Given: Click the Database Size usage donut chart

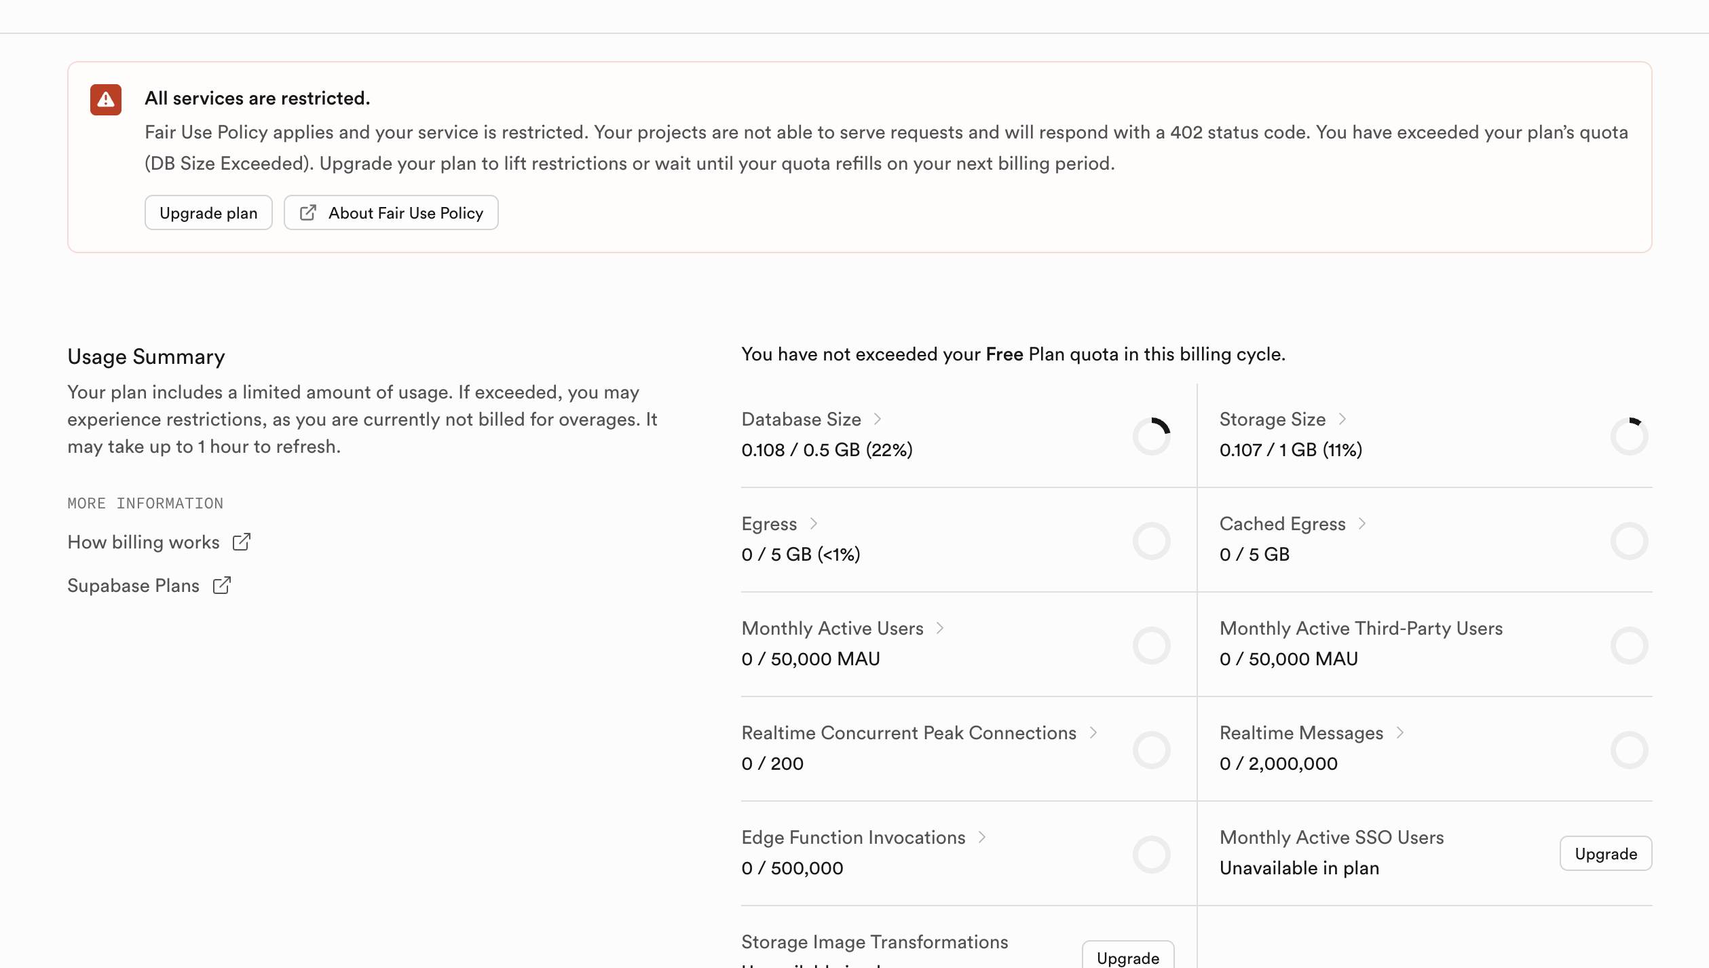Looking at the screenshot, I should coord(1152,436).
